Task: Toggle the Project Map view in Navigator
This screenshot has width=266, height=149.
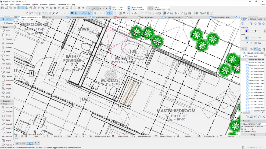Action: pyautogui.click(x=251, y=49)
